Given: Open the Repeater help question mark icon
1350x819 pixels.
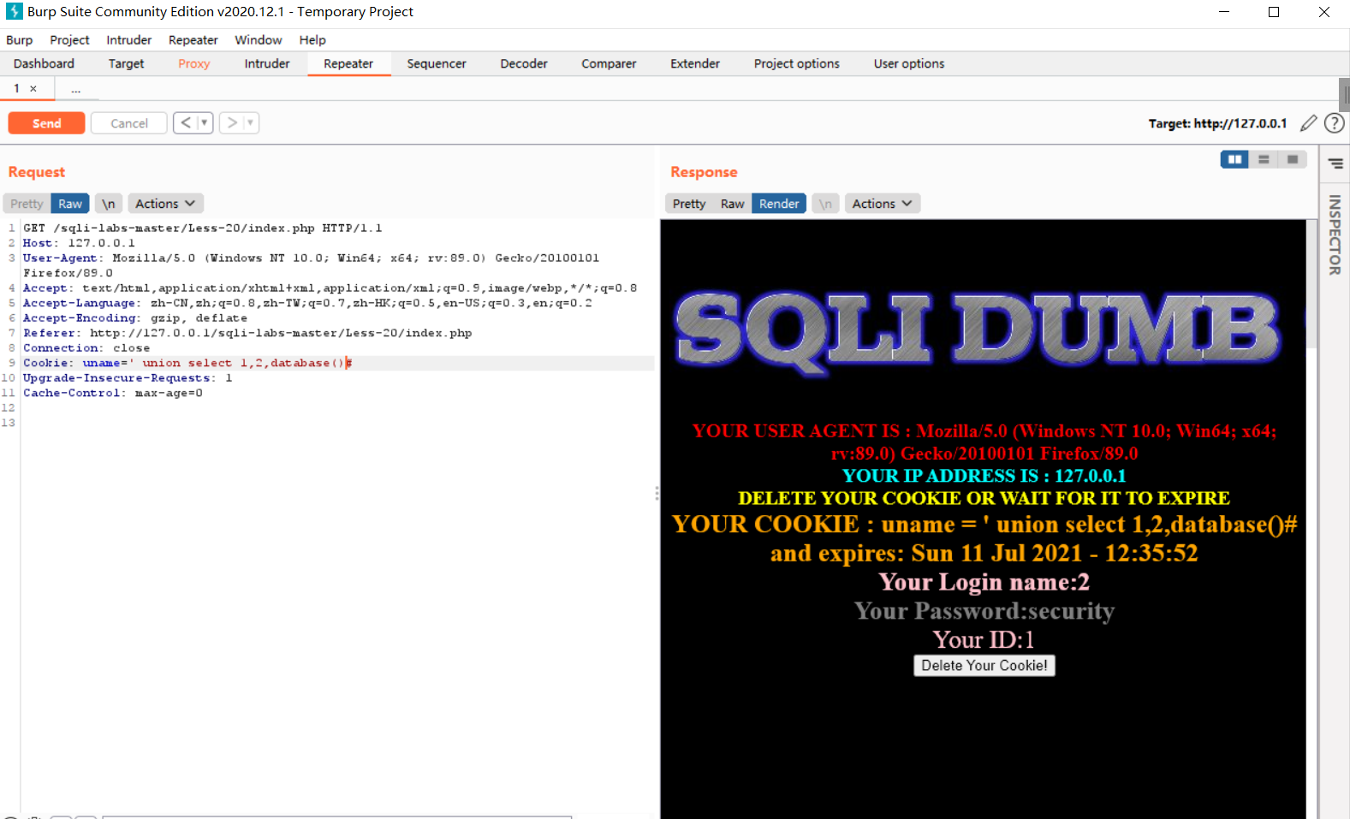Looking at the screenshot, I should click(x=1334, y=123).
